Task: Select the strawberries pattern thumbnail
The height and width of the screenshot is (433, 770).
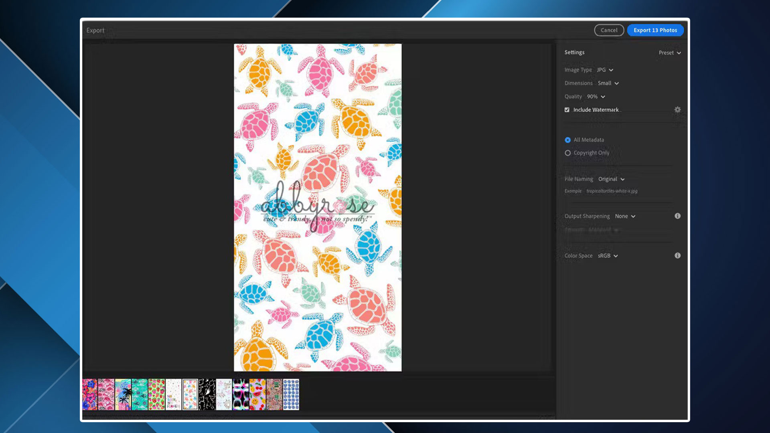Action: pyautogui.click(x=156, y=395)
